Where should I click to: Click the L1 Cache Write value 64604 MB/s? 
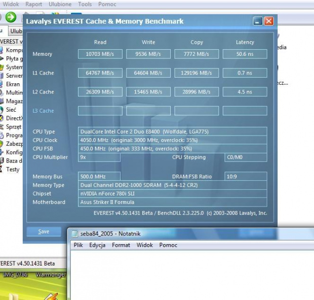(x=148, y=73)
